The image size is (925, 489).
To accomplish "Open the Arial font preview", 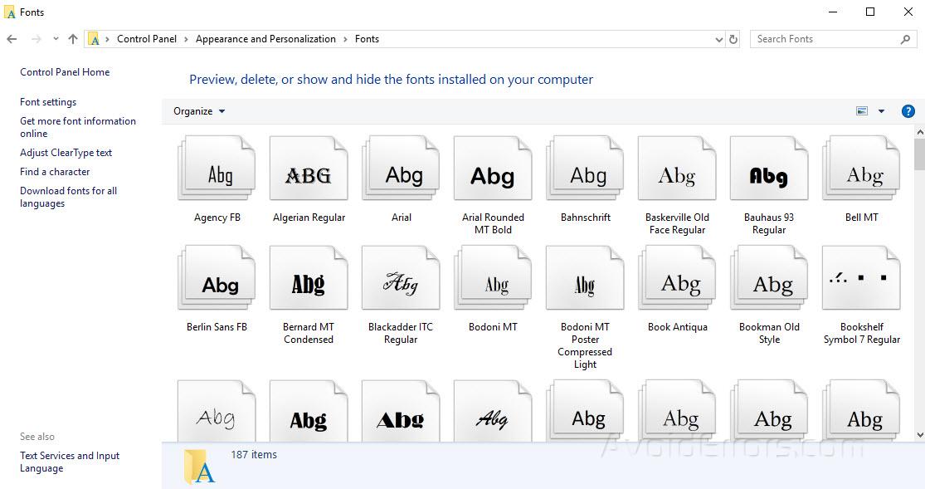I will pyautogui.click(x=401, y=168).
